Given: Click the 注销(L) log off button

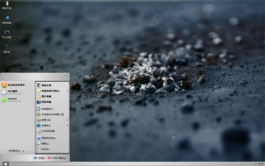Looking at the screenshot, I should pos(39,158).
